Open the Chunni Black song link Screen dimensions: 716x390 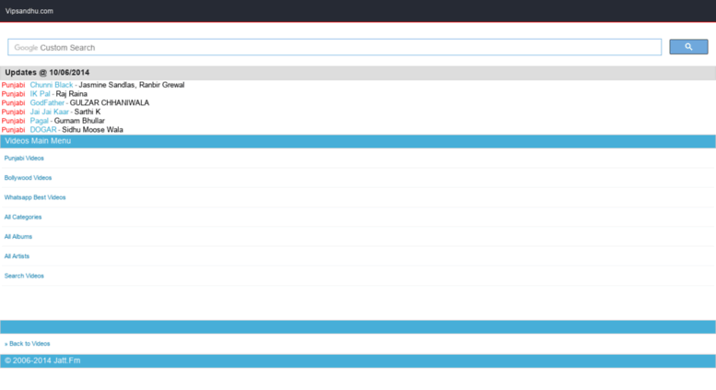coord(52,85)
